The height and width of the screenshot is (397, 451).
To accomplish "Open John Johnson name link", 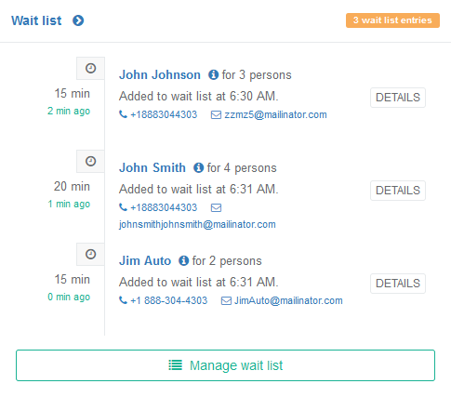I will point(160,75).
